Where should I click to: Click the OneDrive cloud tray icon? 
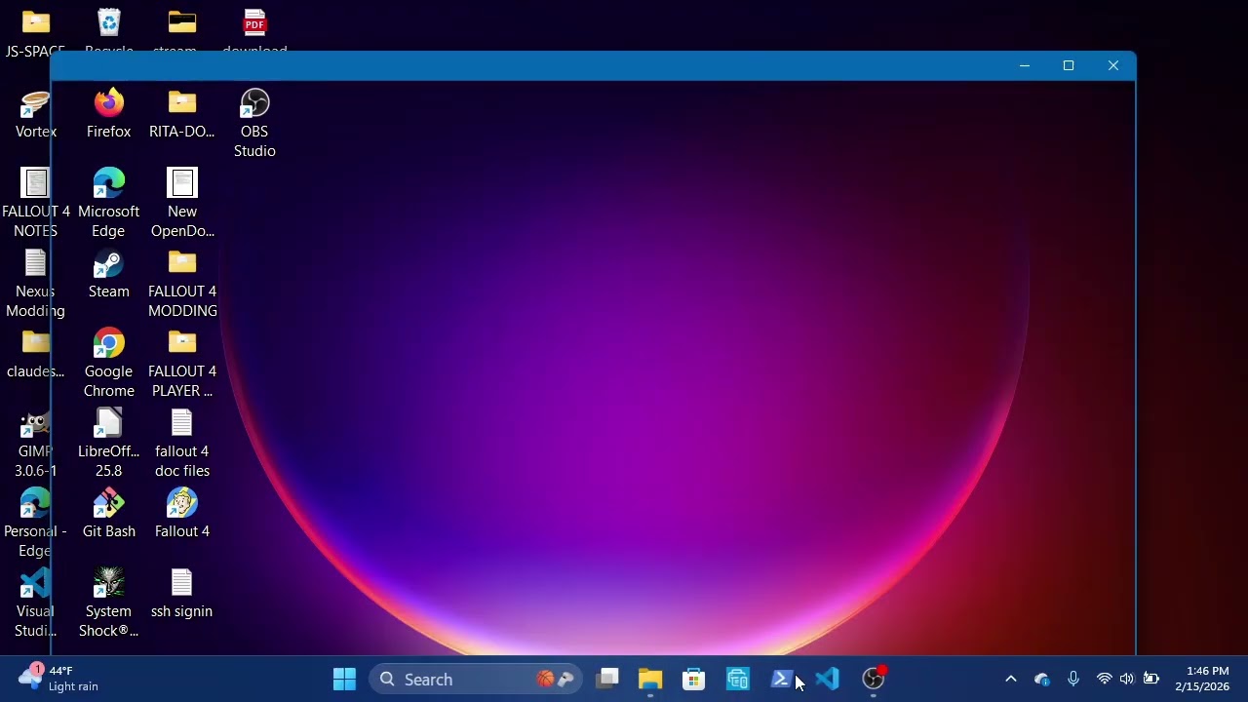(x=1042, y=680)
